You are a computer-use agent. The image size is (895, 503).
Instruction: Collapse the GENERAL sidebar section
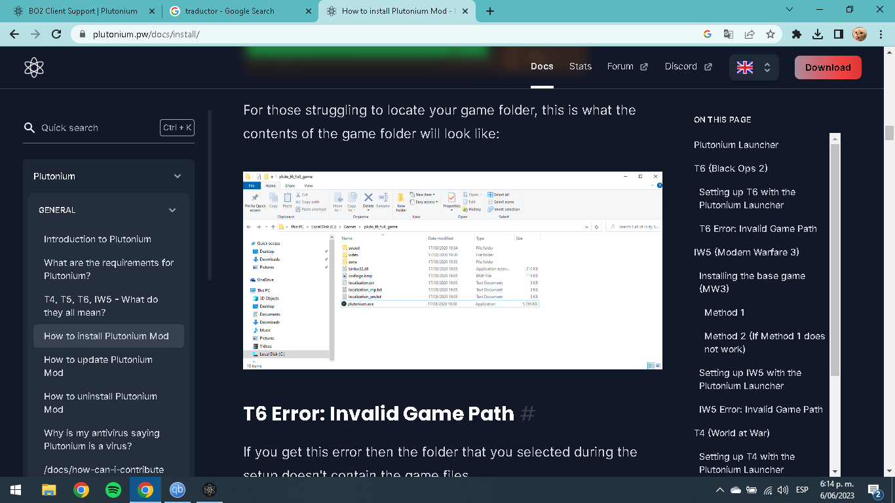coord(172,210)
